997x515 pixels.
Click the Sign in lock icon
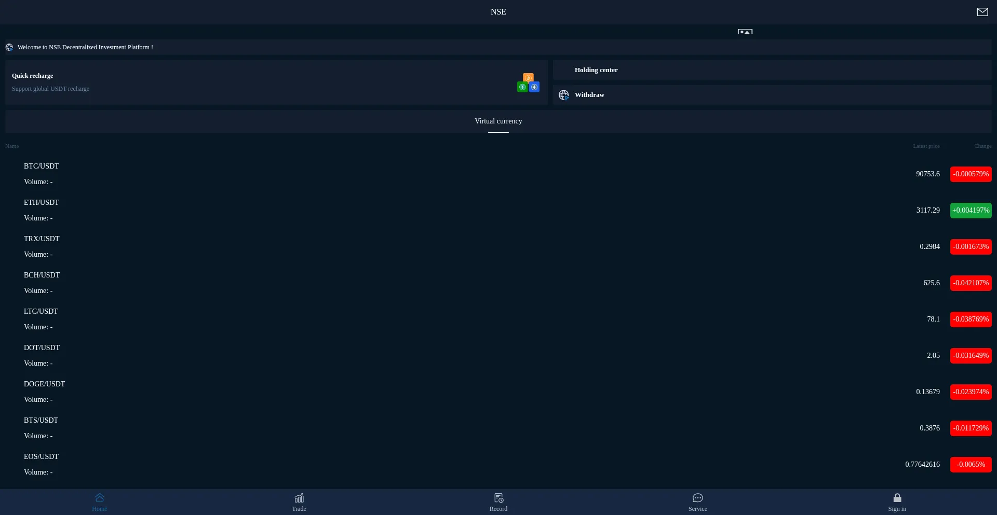[x=897, y=498]
